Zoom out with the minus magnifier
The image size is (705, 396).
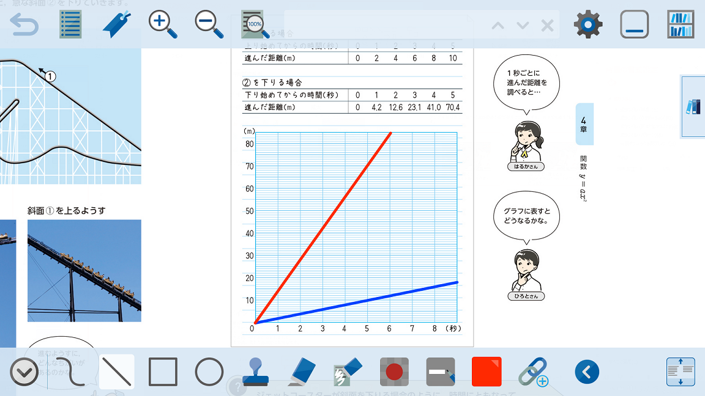pos(209,24)
